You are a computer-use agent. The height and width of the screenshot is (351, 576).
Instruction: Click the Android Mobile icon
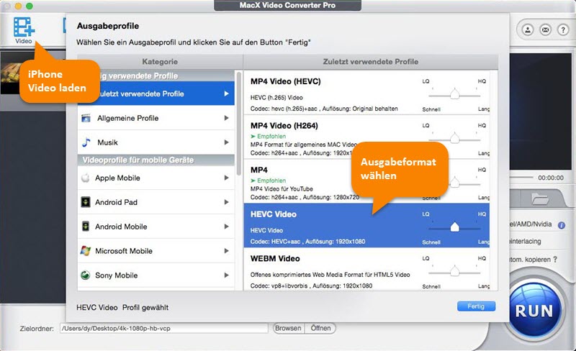(x=86, y=226)
